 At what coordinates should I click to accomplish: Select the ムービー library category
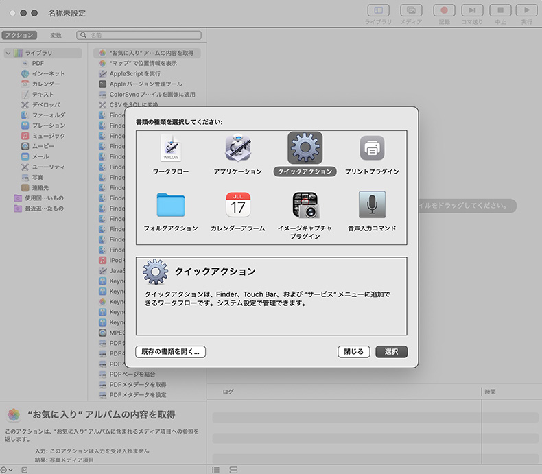point(38,146)
